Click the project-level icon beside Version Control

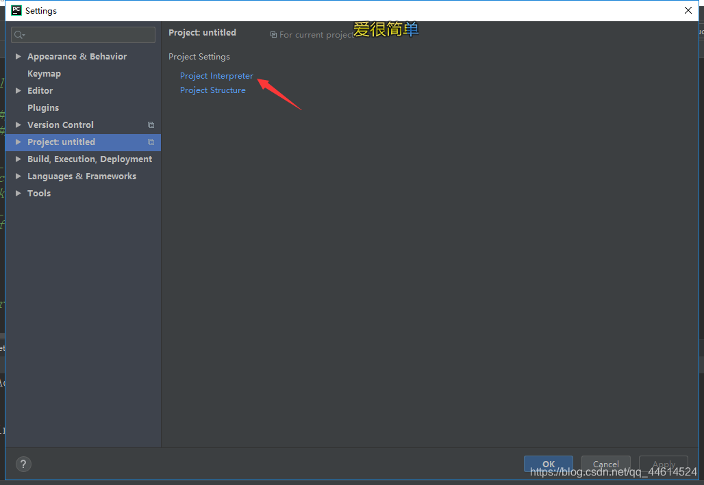[151, 124]
